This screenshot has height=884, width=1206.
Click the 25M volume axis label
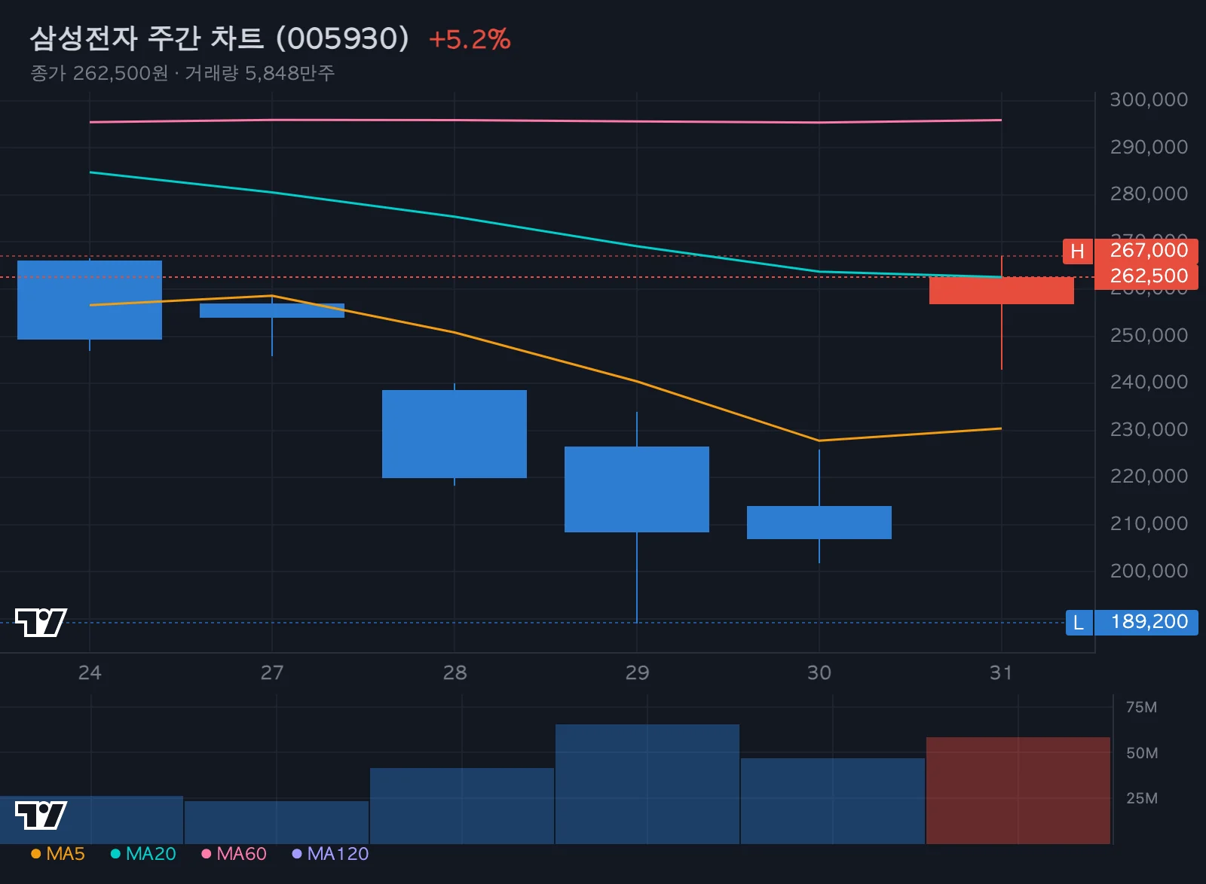click(1141, 798)
